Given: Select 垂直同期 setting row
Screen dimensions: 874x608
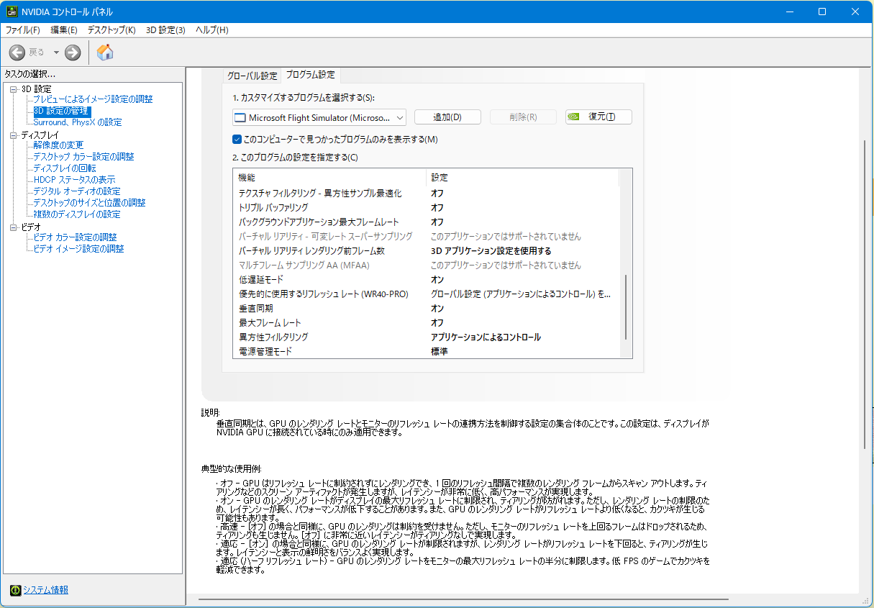Looking at the screenshot, I should [x=426, y=308].
